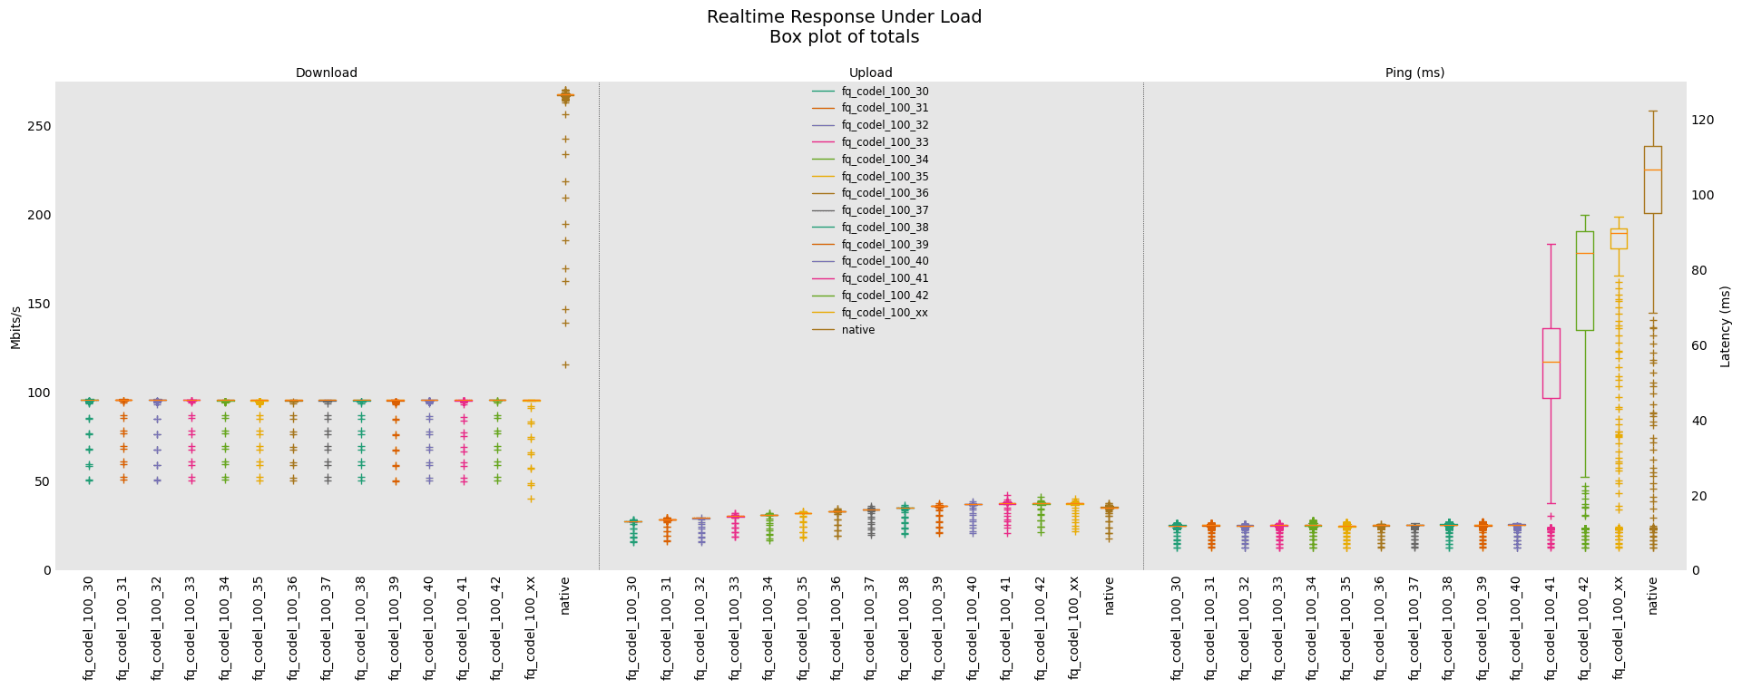
Task: Click the fq_codel_100_xx legend entry
Action: 885,313
